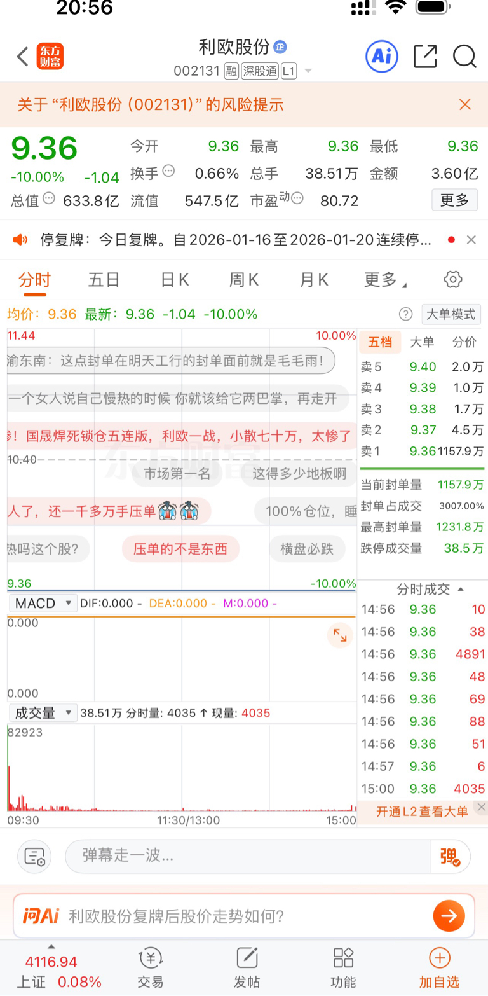Tap the info icon beside 市盈动
The height and width of the screenshot is (996, 488).
(297, 198)
